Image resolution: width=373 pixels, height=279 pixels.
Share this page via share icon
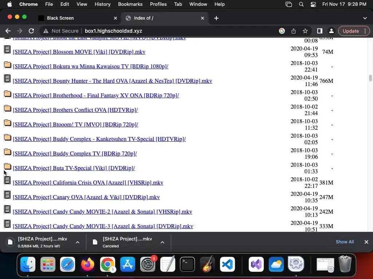(x=294, y=31)
